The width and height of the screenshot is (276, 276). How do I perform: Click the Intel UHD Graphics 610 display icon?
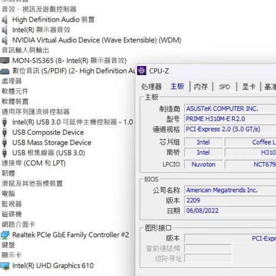point(5,266)
